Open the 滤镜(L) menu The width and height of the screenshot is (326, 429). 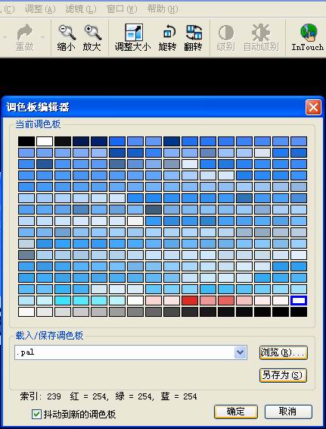[x=81, y=9]
